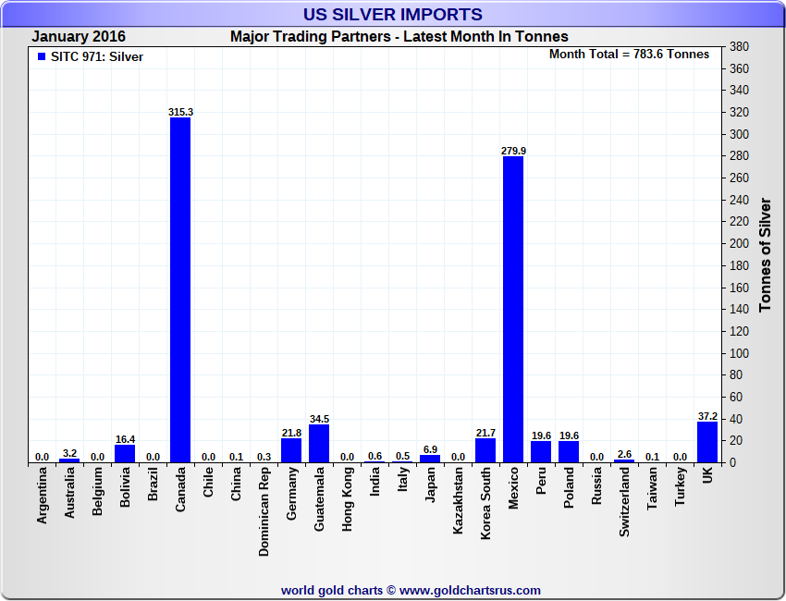Click the 'Turkey' axis label
The width and height of the screenshot is (786, 601).
[x=680, y=486]
